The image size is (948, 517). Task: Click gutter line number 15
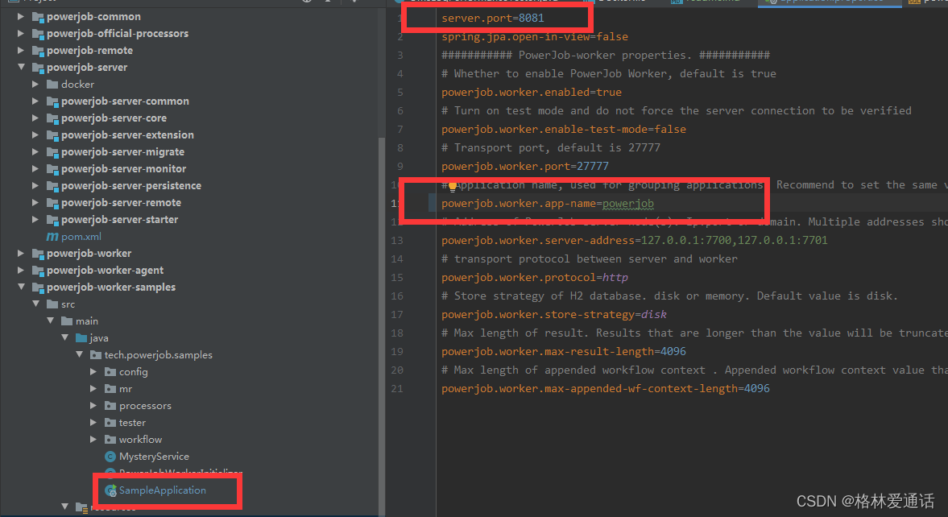click(397, 278)
